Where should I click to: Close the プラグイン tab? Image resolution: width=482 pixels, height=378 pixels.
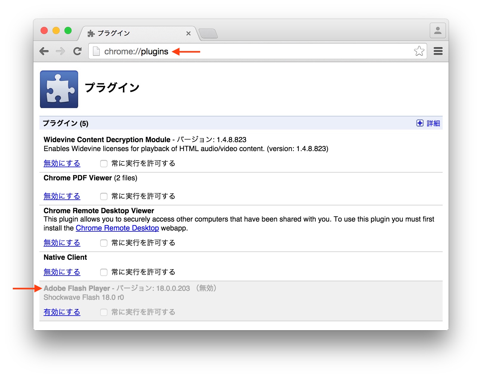coord(188,33)
